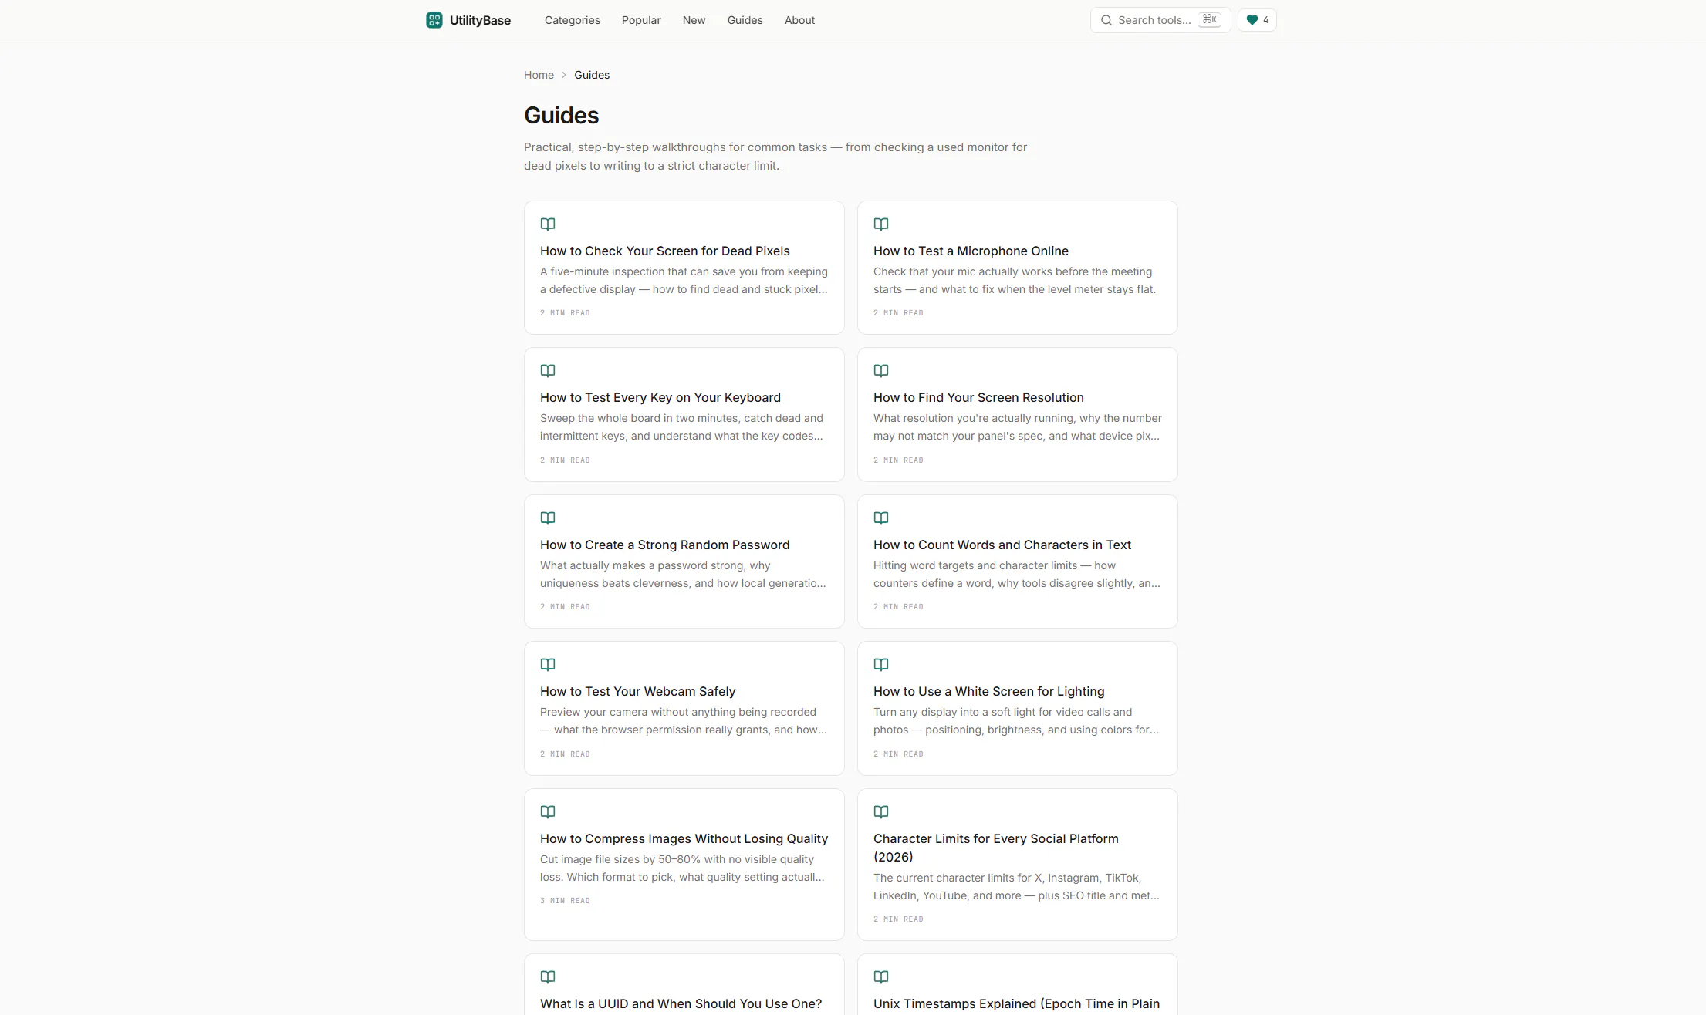1706x1015 pixels.
Task: Open How to Compress Images Without Losing Quality
Action: tap(684, 838)
